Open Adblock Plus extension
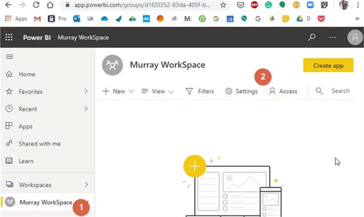The height and width of the screenshot is (217, 364). click(x=254, y=5)
